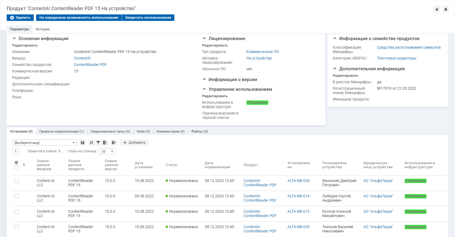Select the row for ALTA-NB-014
This screenshot has width=455, height=237.
coord(16,196)
